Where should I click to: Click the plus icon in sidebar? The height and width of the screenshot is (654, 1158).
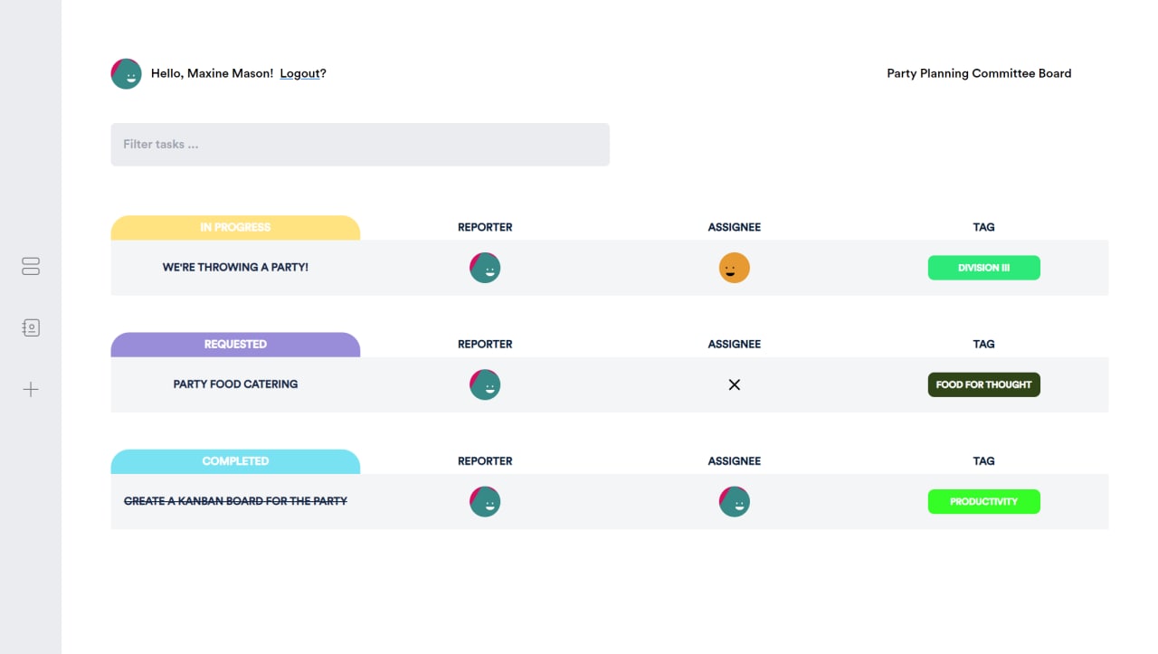click(31, 390)
